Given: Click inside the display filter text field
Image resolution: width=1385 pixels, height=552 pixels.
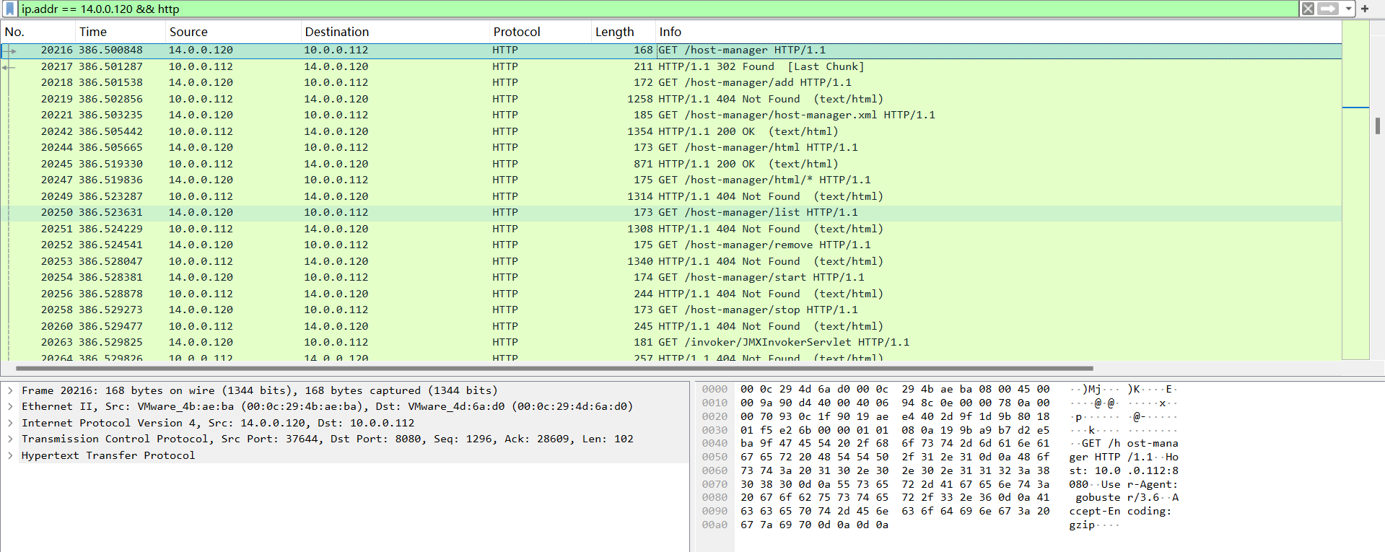Looking at the screenshot, I should (657, 9).
